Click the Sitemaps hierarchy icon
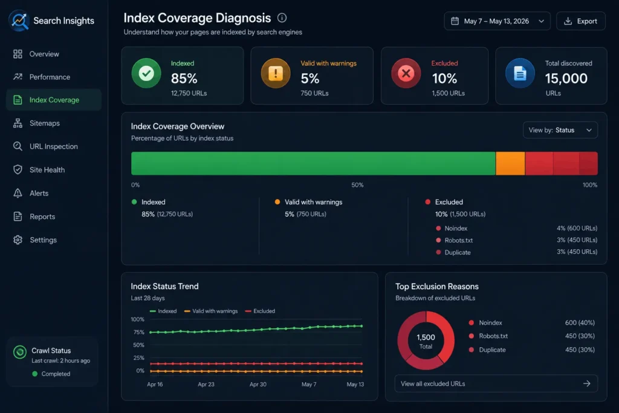This screenshot has width=619, height=413. coord(18,123)
